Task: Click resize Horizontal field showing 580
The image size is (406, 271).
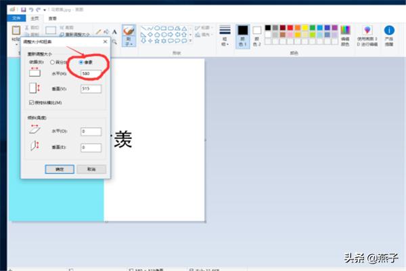Action: tap(91, 74)
